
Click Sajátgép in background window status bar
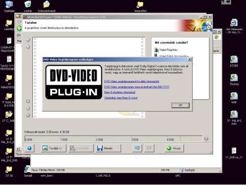coord(188,170)
